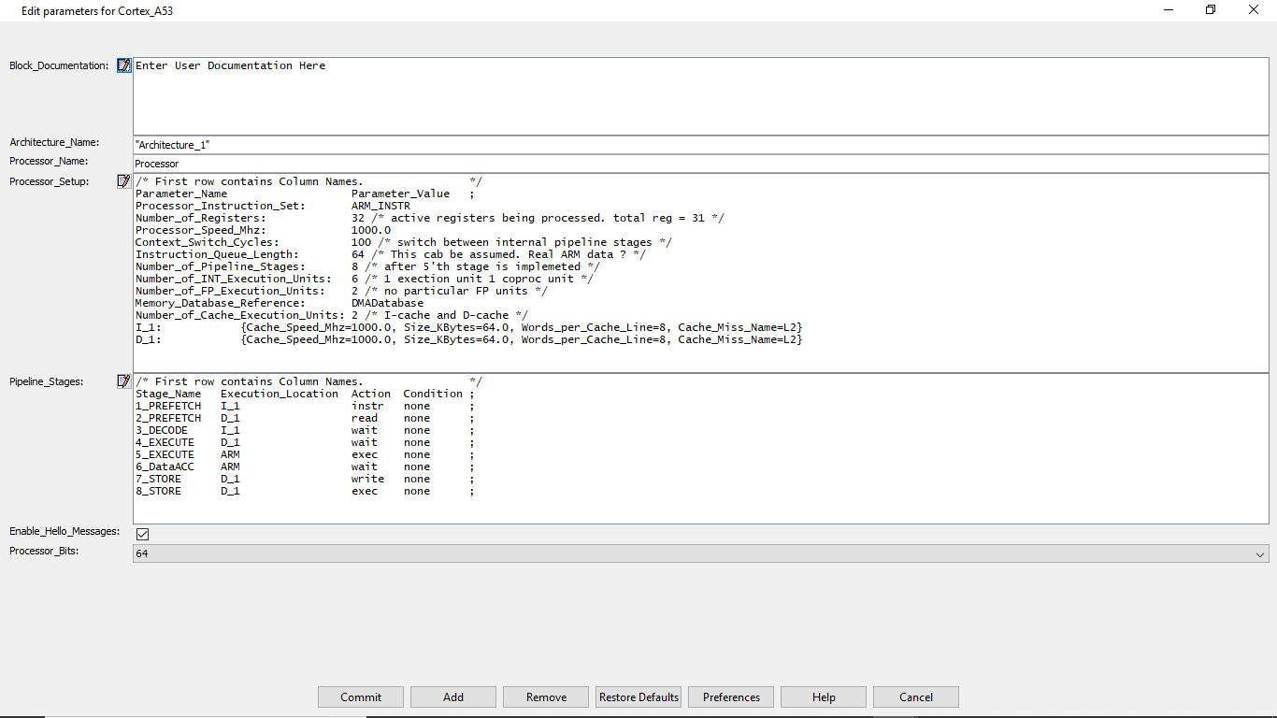The width and height of the screenshot is (1277, 718).
Task: Uncheck the Enable_Hello_Messages checkbox
Action: (x=143, y=534)
